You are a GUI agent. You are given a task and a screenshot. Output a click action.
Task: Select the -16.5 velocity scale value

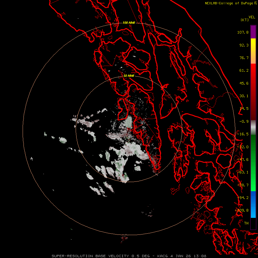[x=243, y=134]
